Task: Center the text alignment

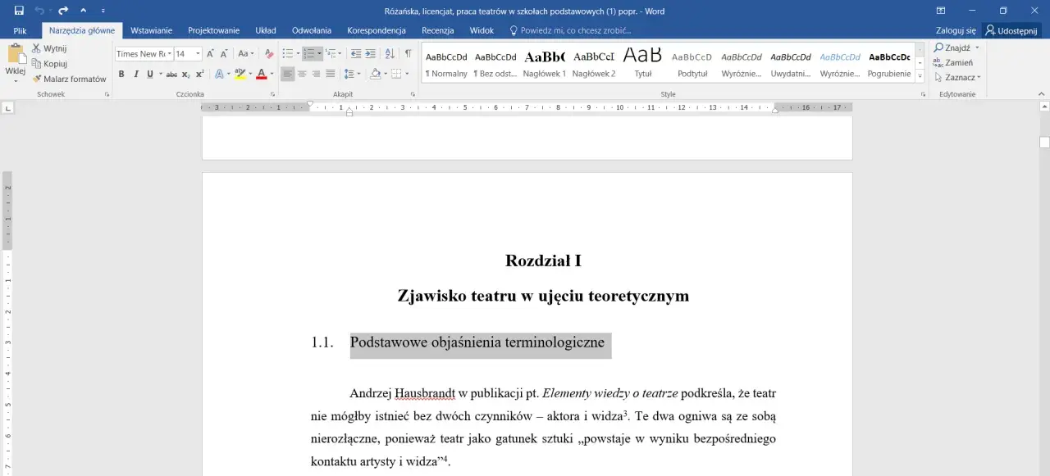Action: tap(302, 74)
